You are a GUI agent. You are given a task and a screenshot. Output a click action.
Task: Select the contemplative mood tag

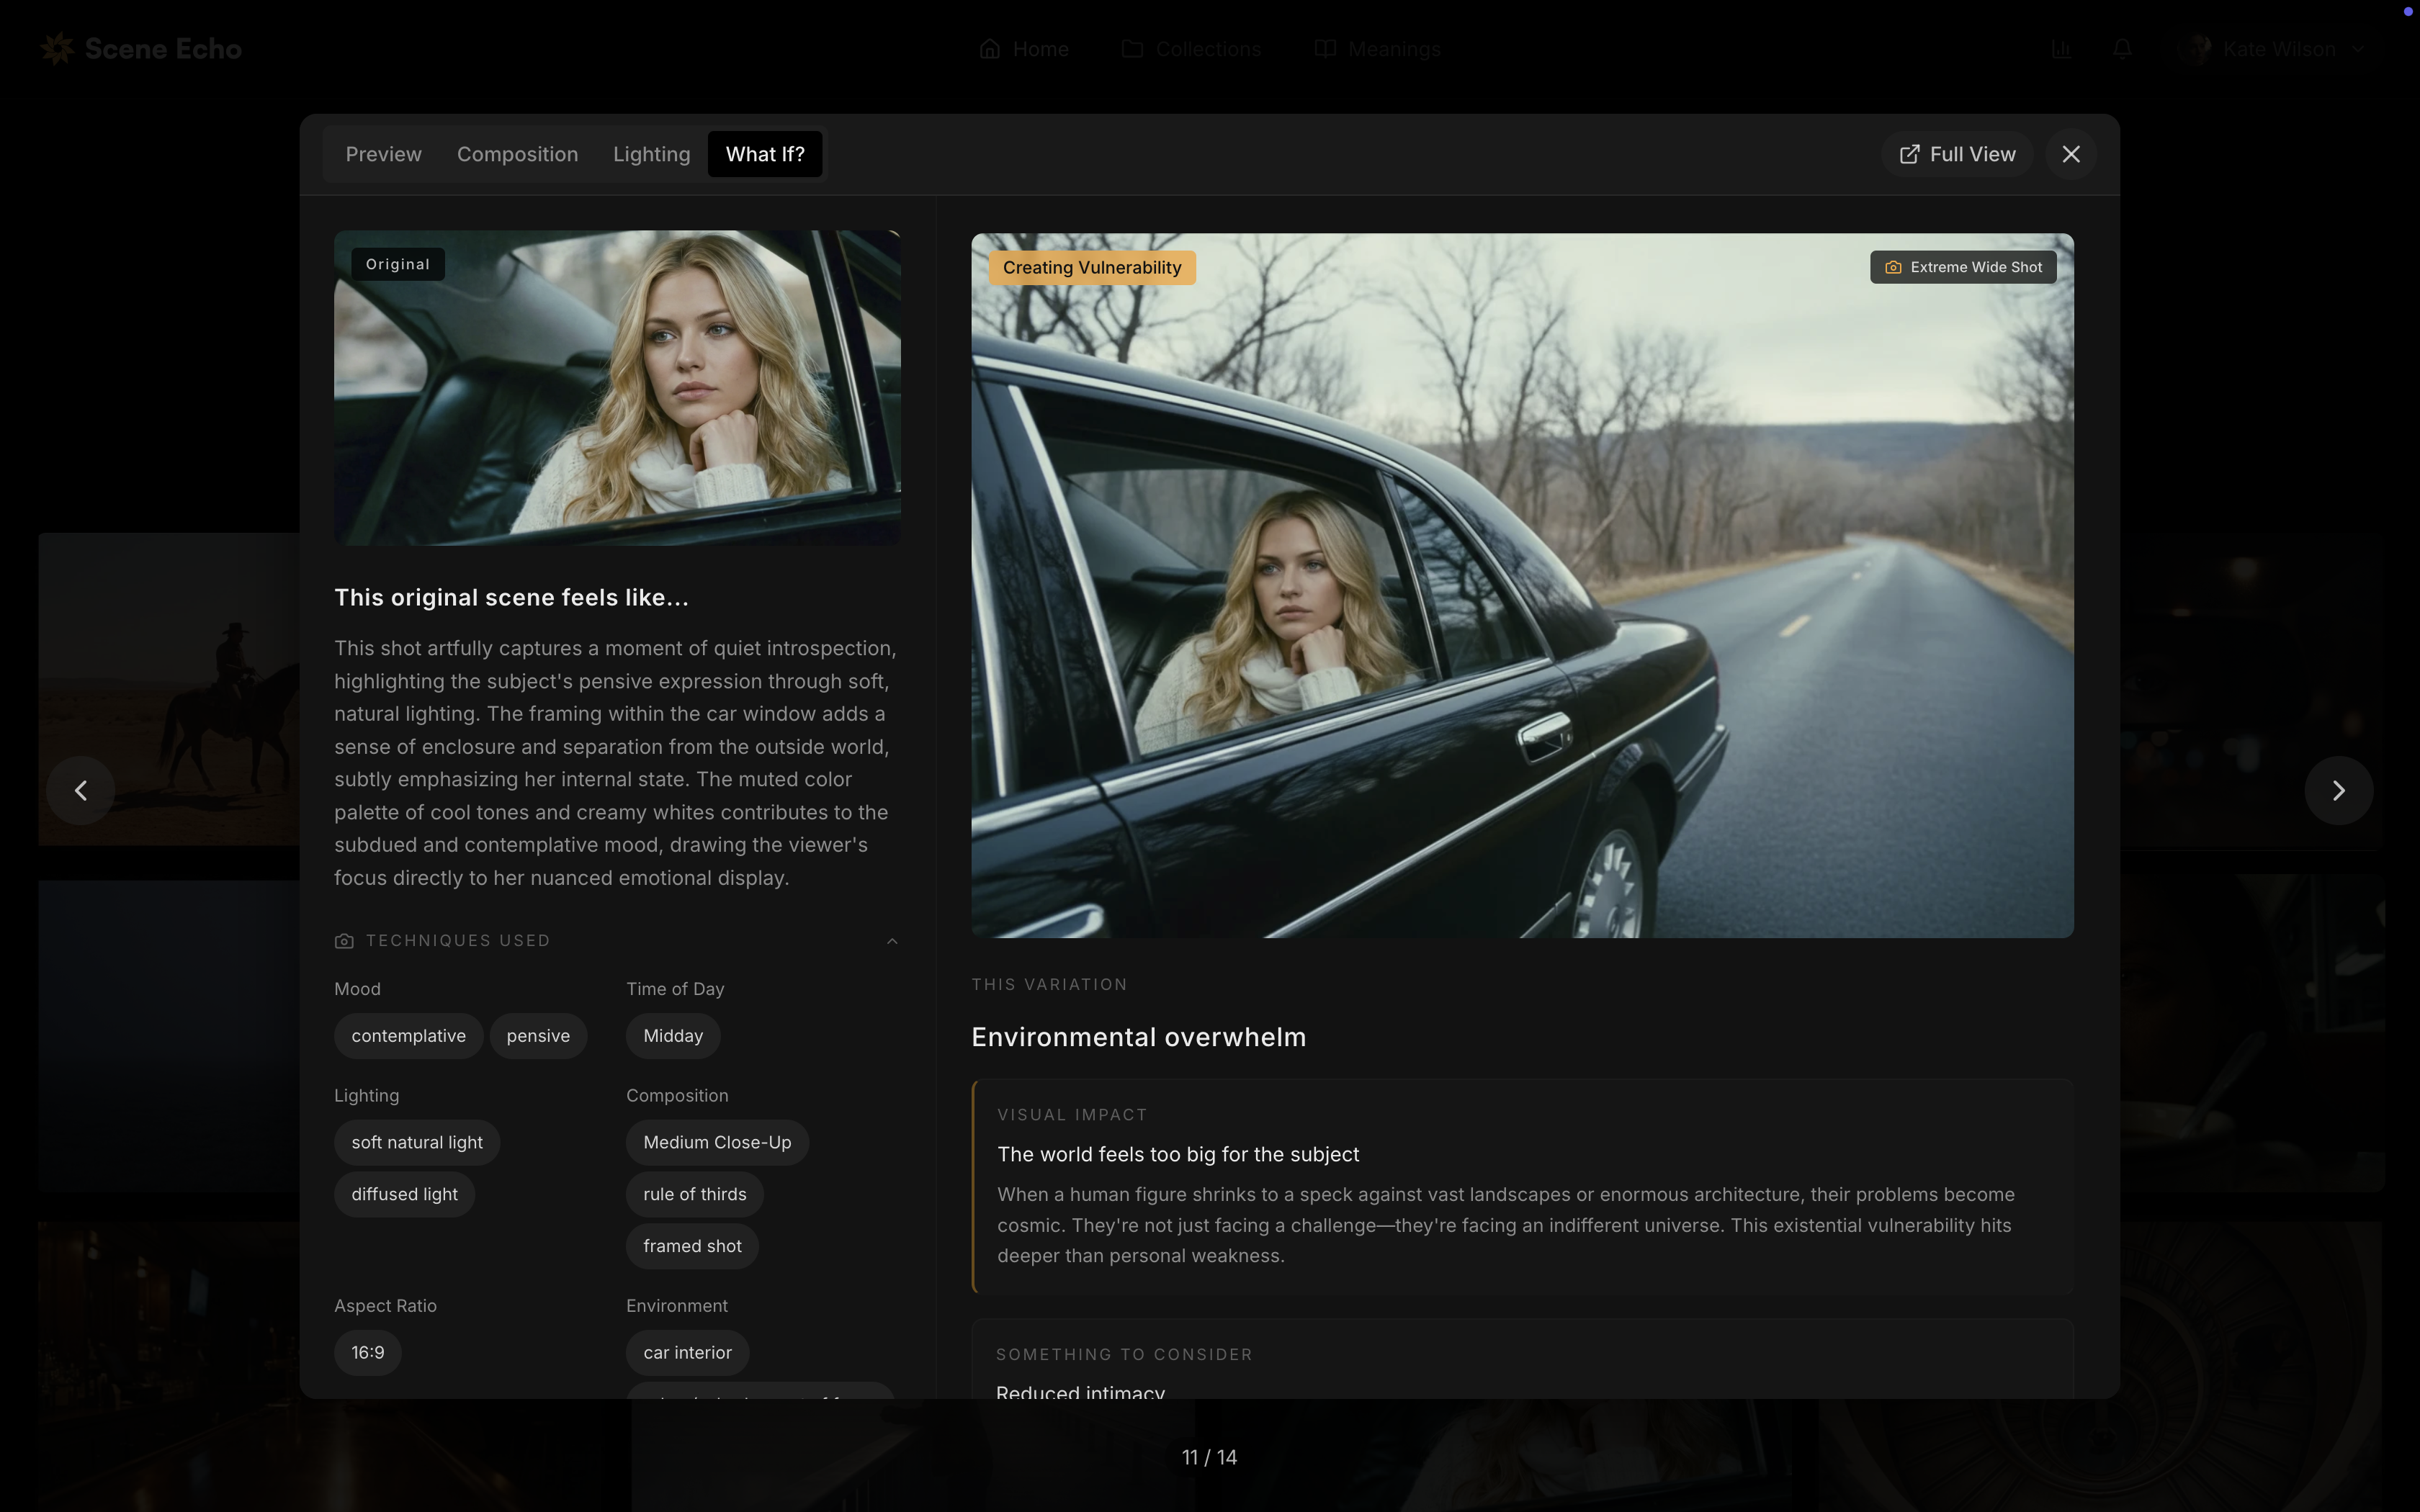408,1036
